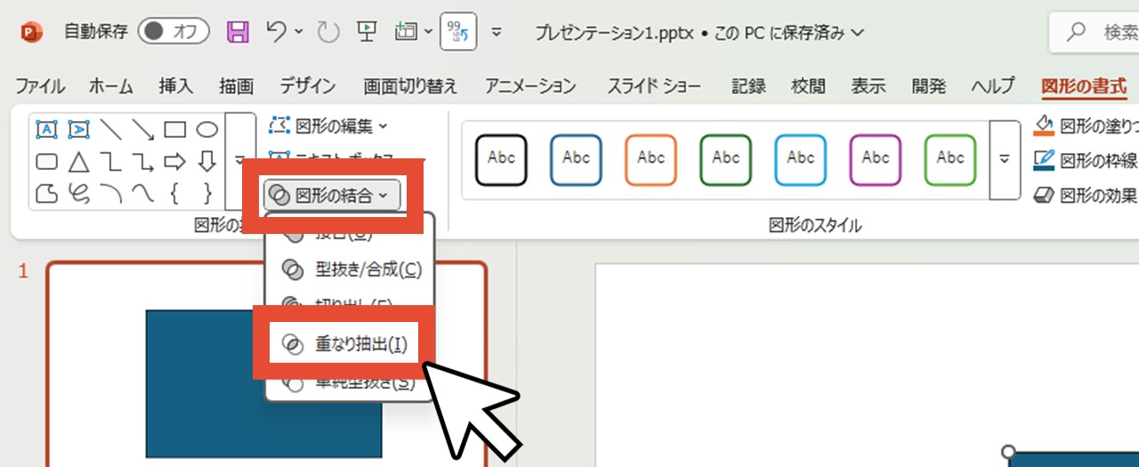Switch to the 挿入 tab
1139x467 pixels.
tap(175, 86)
